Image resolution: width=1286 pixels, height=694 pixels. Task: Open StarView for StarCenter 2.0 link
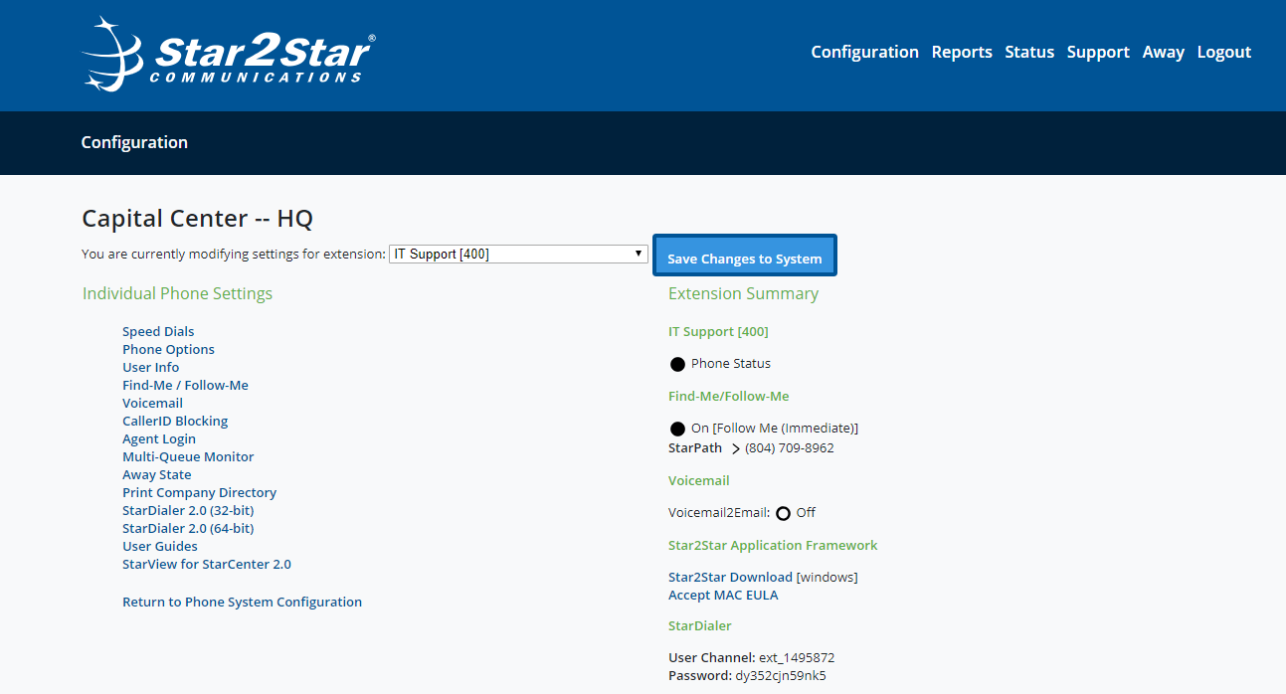tap(207, 564)
